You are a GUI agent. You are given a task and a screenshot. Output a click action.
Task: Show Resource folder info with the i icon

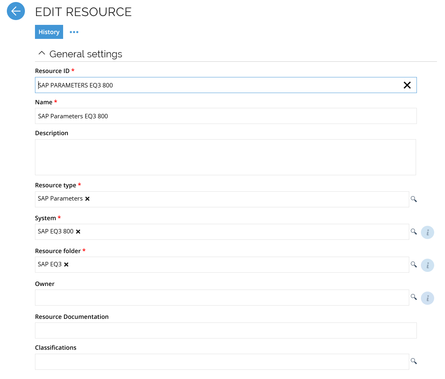click(427, 265)
